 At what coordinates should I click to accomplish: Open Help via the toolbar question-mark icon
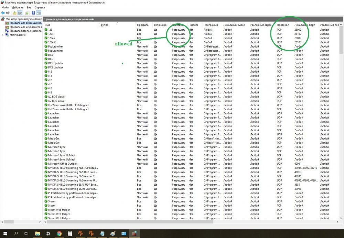33,13
